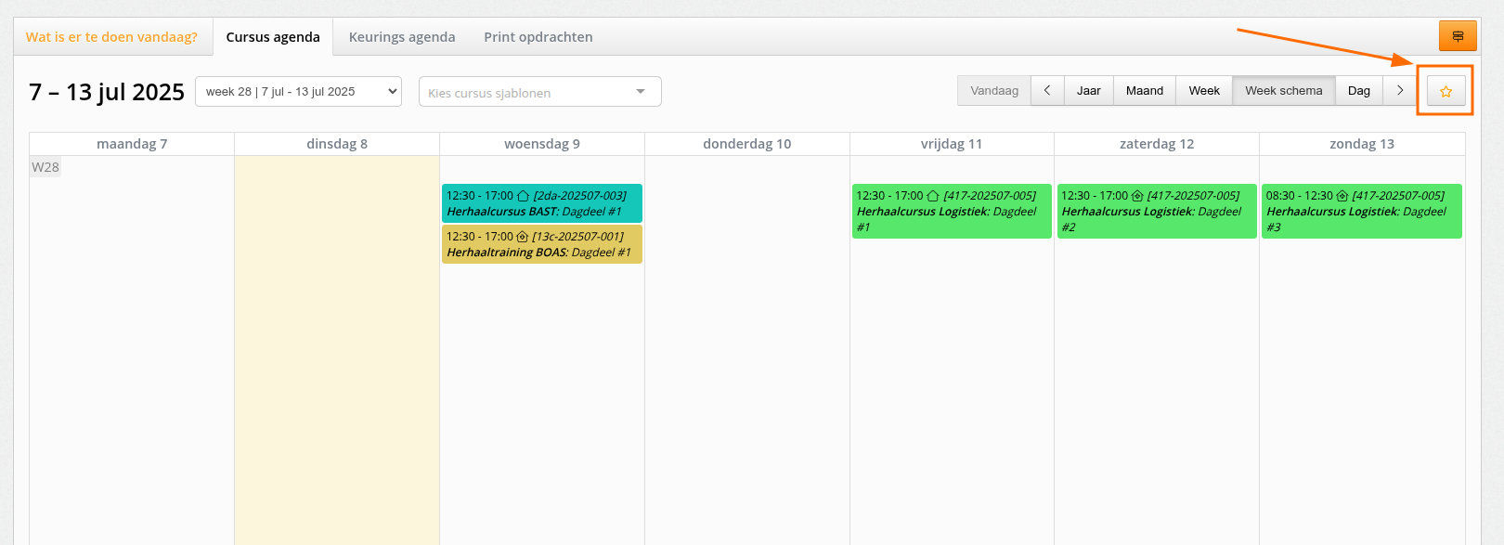Open Herhaalcursus Logistiek Dagdeel #1 event

pos(952,211)
